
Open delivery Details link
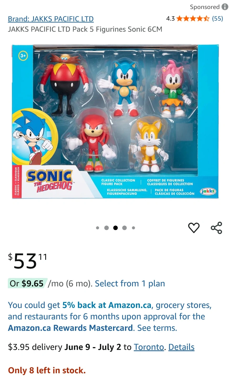coord(181,347)
